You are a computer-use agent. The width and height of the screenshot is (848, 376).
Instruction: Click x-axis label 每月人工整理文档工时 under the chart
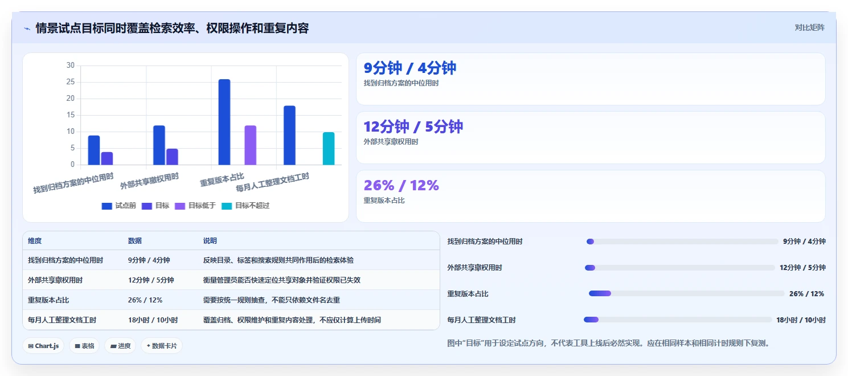[x=272, y=183]
